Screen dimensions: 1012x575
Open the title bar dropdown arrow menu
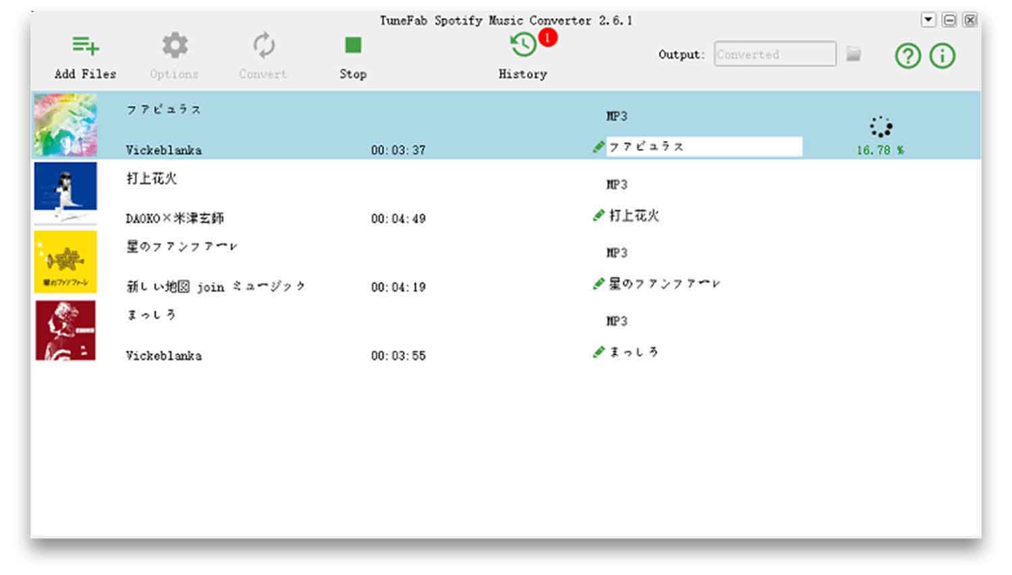928,20
